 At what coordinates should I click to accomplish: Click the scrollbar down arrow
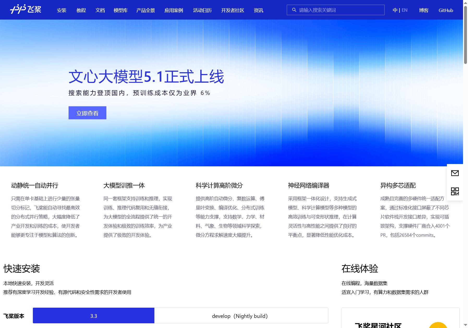click(x=465, y=325)
